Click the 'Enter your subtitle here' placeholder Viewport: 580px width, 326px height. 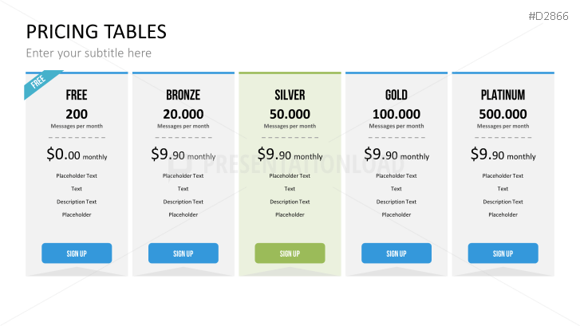pyautogui.click(x=89, y=53)
